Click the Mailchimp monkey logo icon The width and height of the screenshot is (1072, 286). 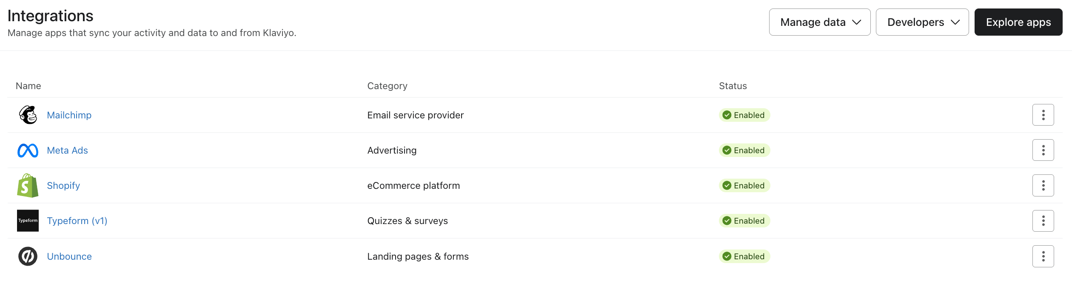coord(28,115)
